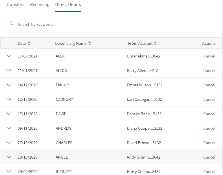The height and width of the screenshot is (175, 223).
Task: Focus the Search by keywords field
Action: pyautogui.click(x=113, y=24)
